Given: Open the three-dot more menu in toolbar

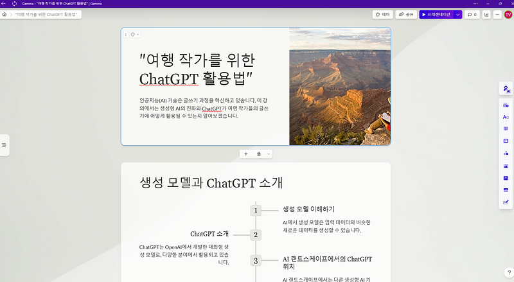Looking at the screenshot, I should (497, 14).
